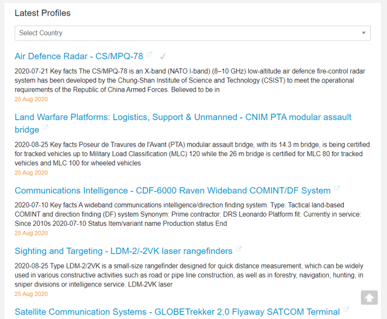This screenshot has height=319, width=387.
Task: Click the Latest Profiles heading
Action: [x=43, y=13]
